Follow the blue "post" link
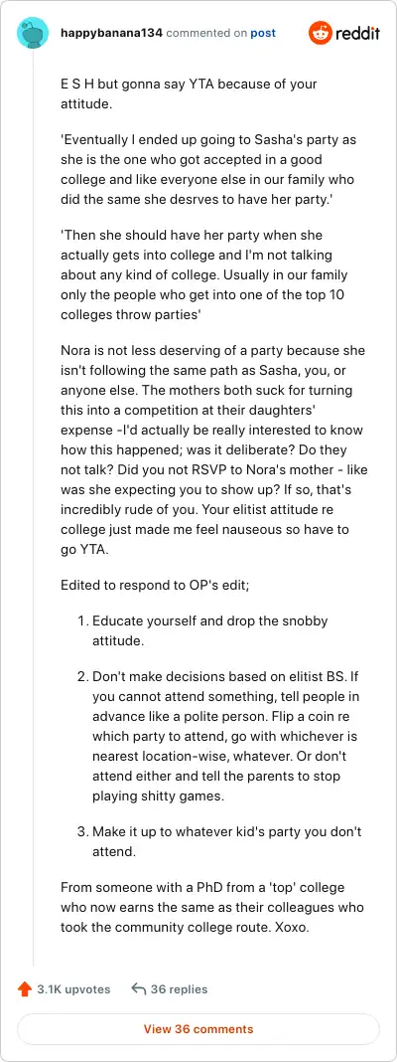397x1062 pixels. [263, 33]
